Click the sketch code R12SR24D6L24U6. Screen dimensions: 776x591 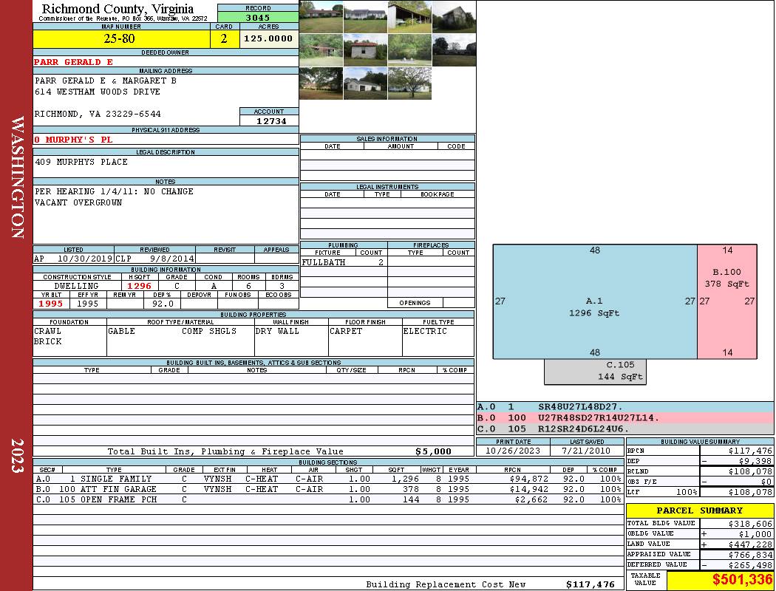pyautogui.click(x=584, y=428)
